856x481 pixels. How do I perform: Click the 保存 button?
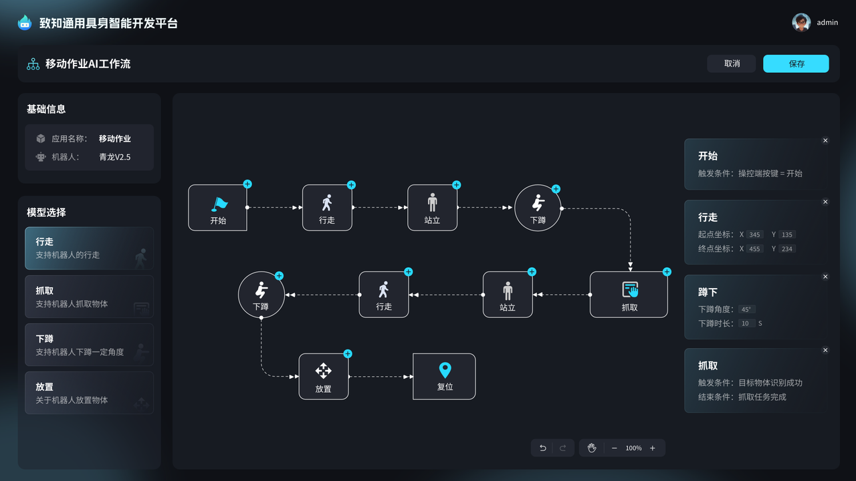pyautogui.click(x=796, y=63)
